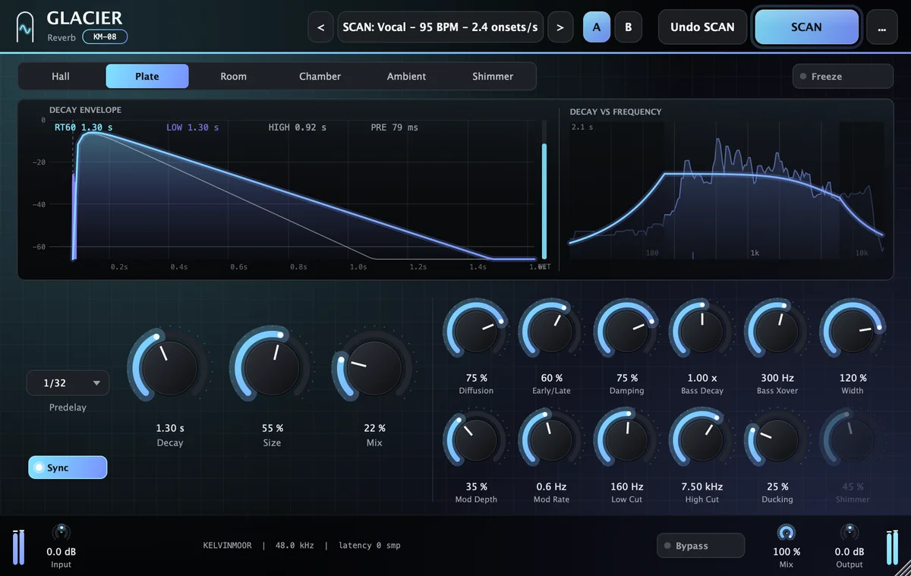Screen dimensions: 911x576
Task: Click the Size knob
Action: coord(272,368)
